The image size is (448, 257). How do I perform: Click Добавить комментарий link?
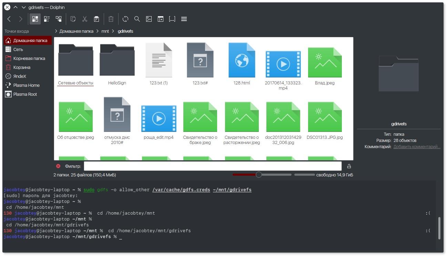pyautogui.click(x=417, y=147)
